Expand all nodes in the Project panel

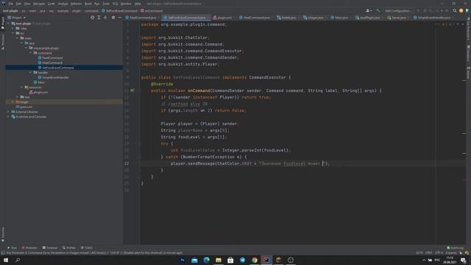[99, 18]
